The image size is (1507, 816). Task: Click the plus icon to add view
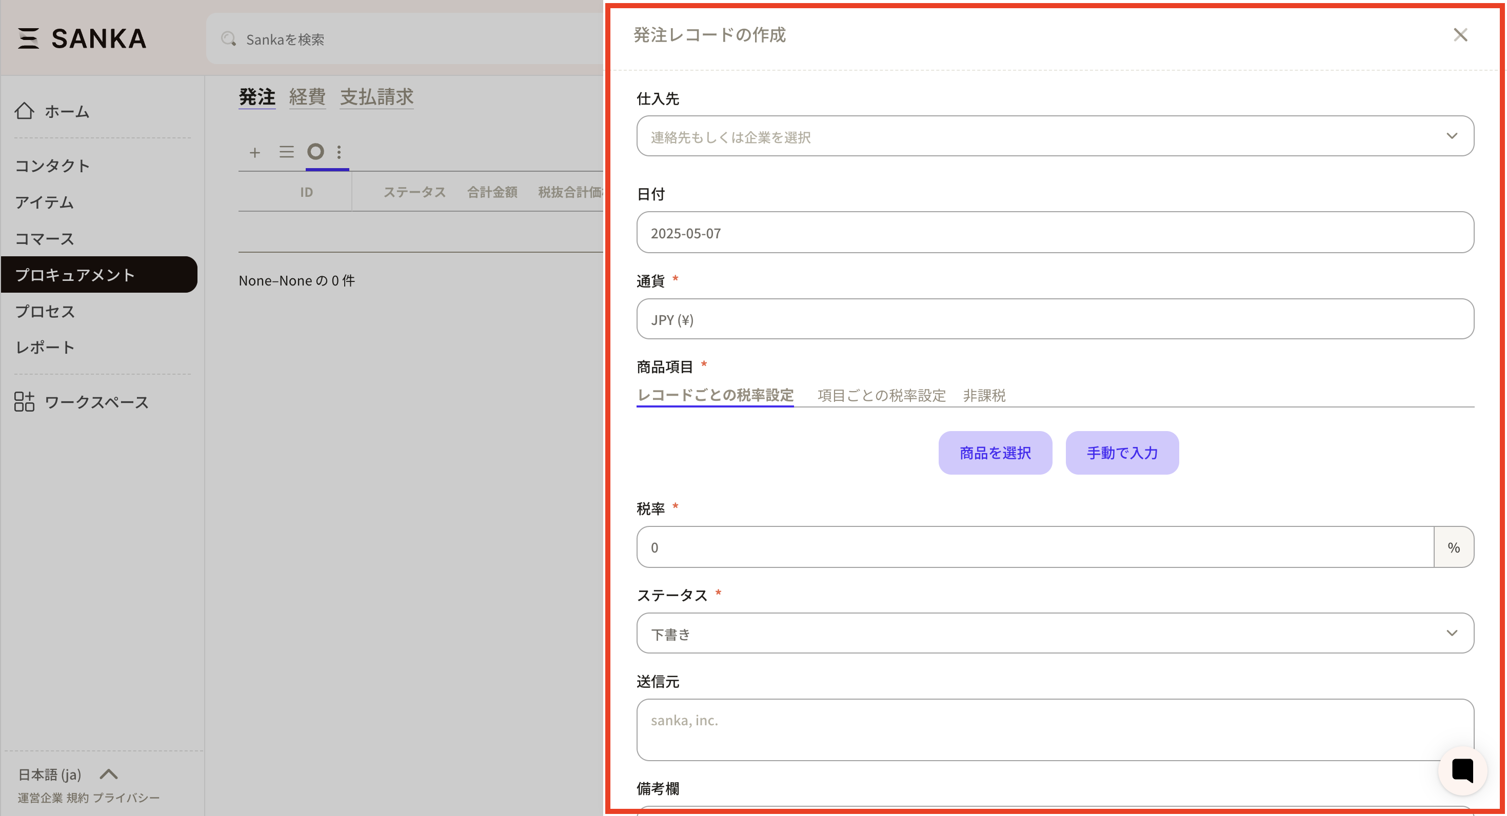click(x=254, y=153)
